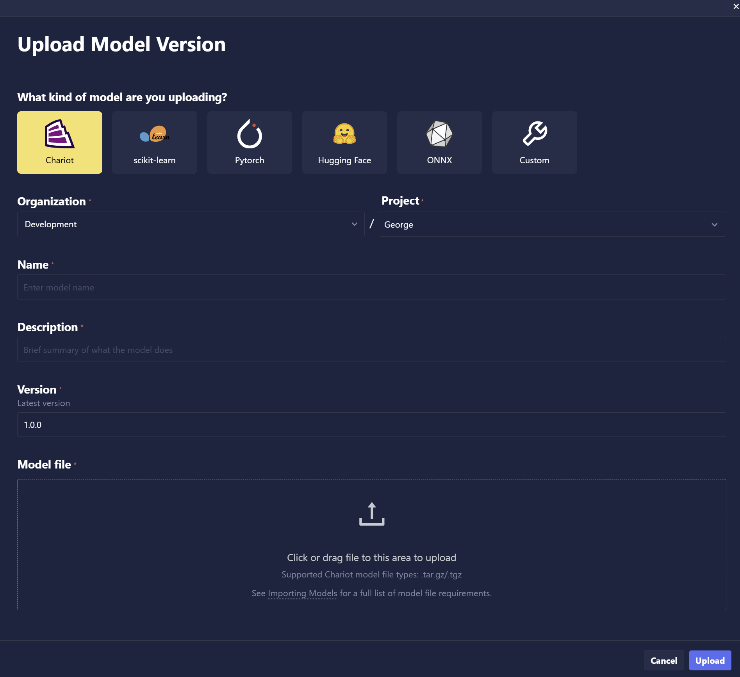Edit the Version field containing 1.0.0
The image size is (740, 677).
[371, 425]
